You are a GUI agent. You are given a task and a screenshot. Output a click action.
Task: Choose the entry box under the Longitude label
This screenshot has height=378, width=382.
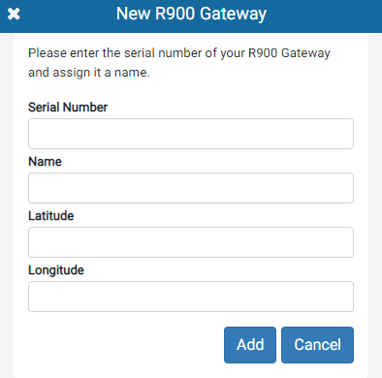click(x=191, y=297)
